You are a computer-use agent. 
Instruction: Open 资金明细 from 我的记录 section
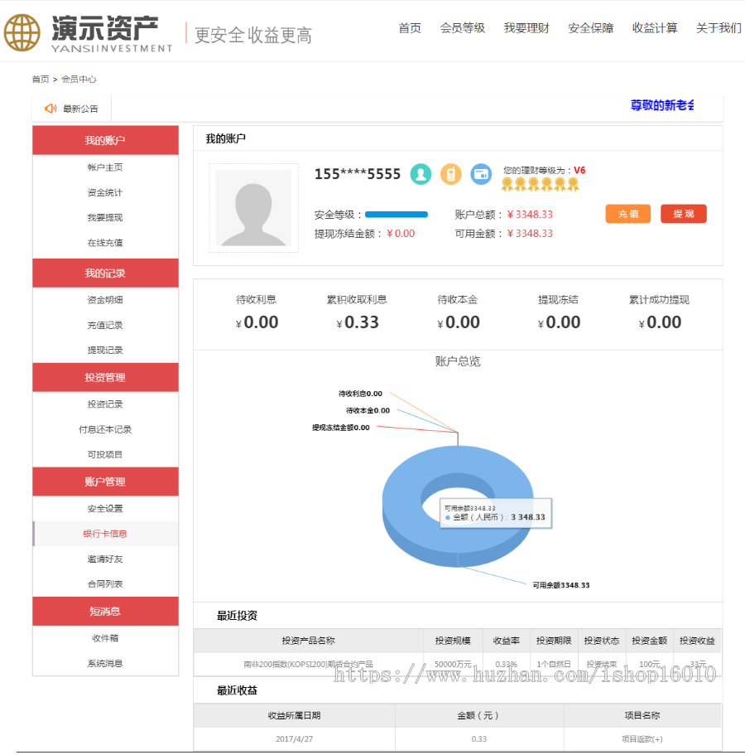[105, 299]
